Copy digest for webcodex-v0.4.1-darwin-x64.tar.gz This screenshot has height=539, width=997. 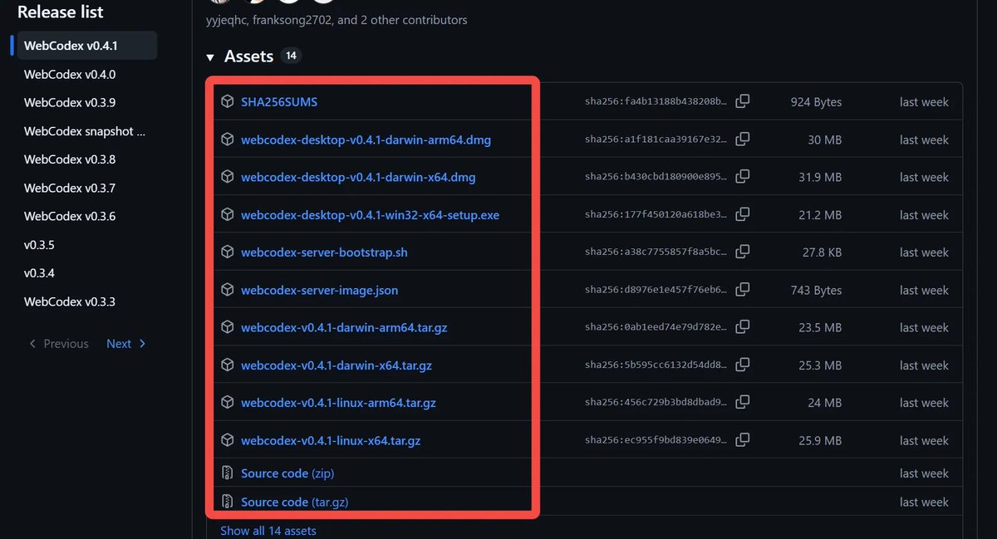(x=743, y=364)
